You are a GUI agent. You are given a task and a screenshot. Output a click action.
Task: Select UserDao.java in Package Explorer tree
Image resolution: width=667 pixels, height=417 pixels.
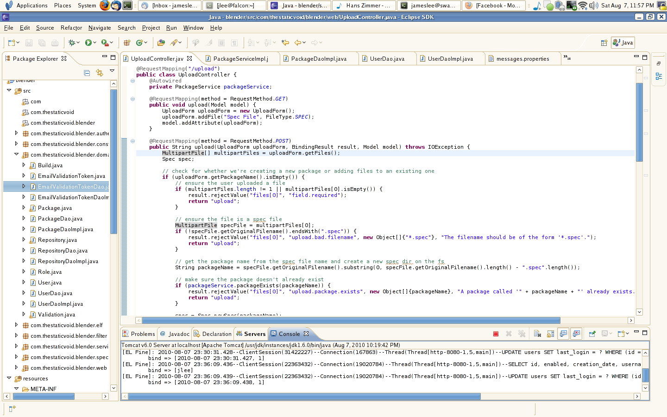tap(55, 293)
